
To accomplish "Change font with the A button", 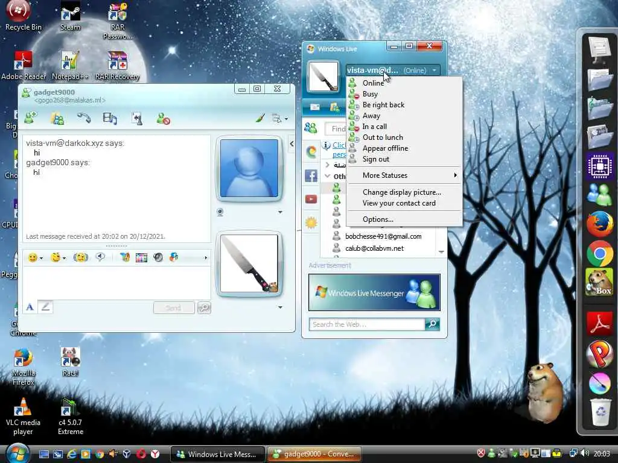I will click(30, 307).
